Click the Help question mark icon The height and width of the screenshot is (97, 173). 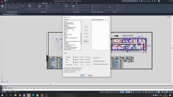pyautogui.click(x=159, y=1)
